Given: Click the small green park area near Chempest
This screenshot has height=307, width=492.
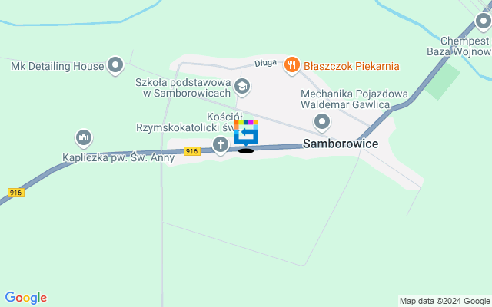Looking at the screenshot, I should (x=443, y=81).
